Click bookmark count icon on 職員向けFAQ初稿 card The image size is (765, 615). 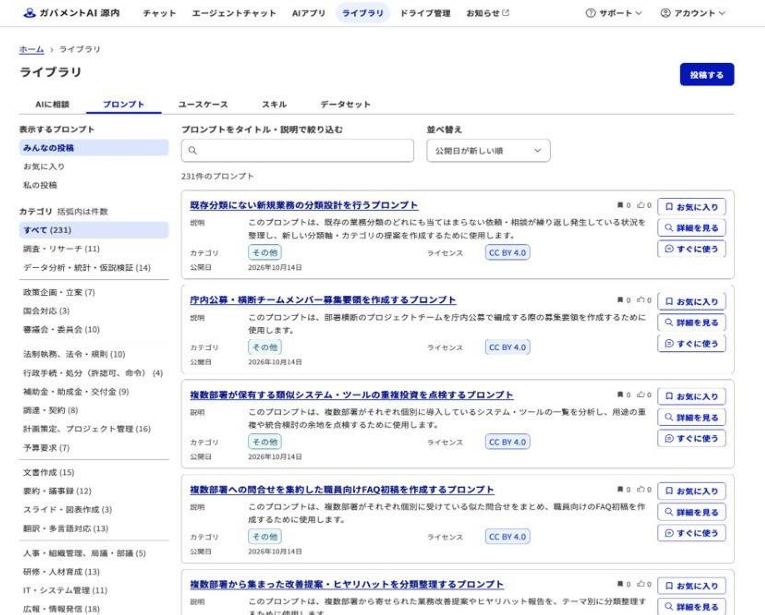click(x=620, y=490)
